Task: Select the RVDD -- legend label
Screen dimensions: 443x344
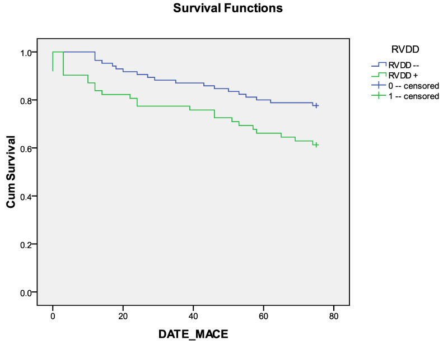Action: coord(404,65)
